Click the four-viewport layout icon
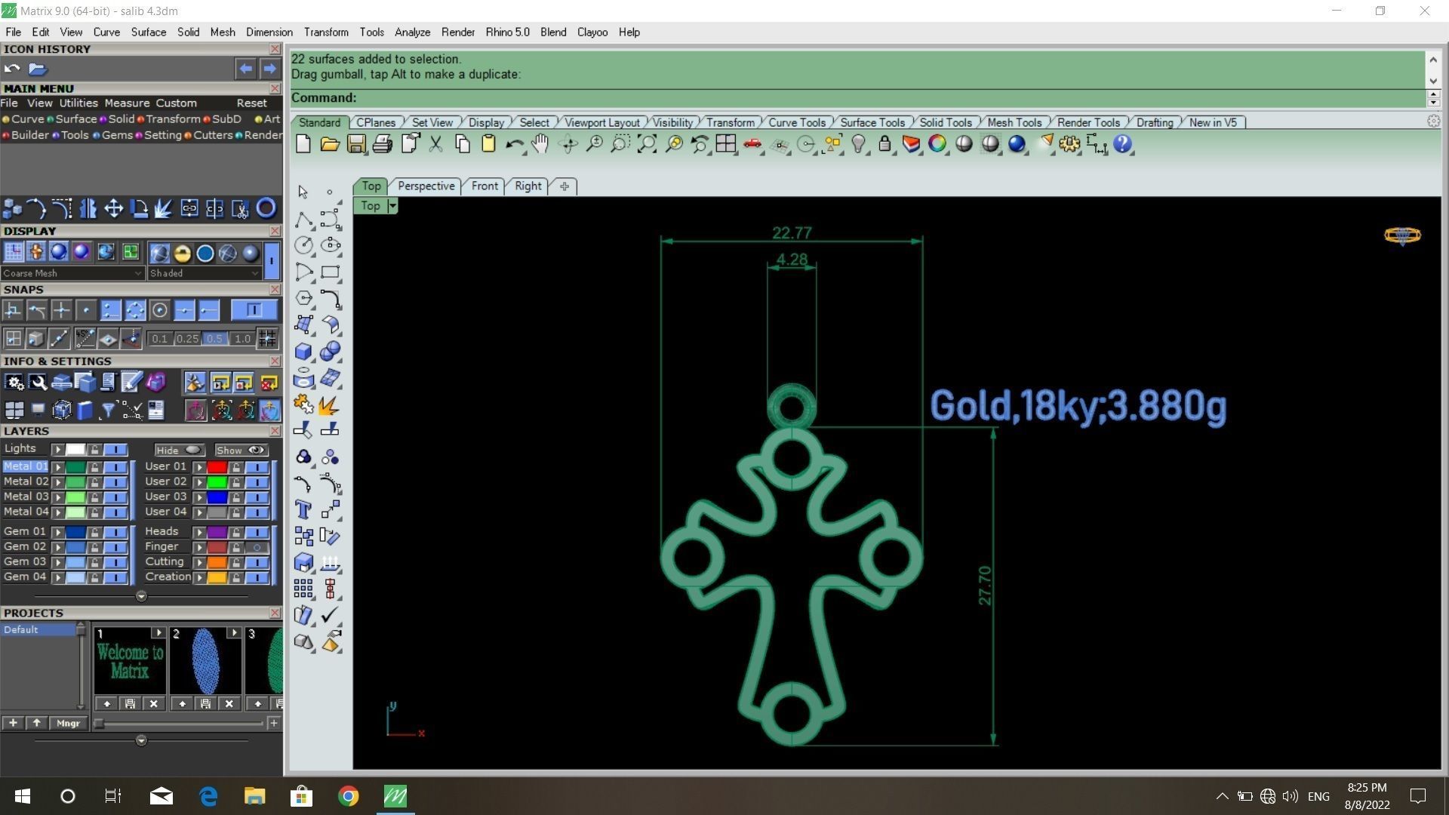 726,144
